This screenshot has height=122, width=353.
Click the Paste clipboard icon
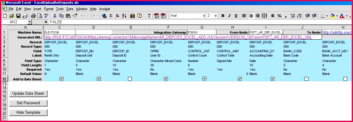(x=68, y=16)
